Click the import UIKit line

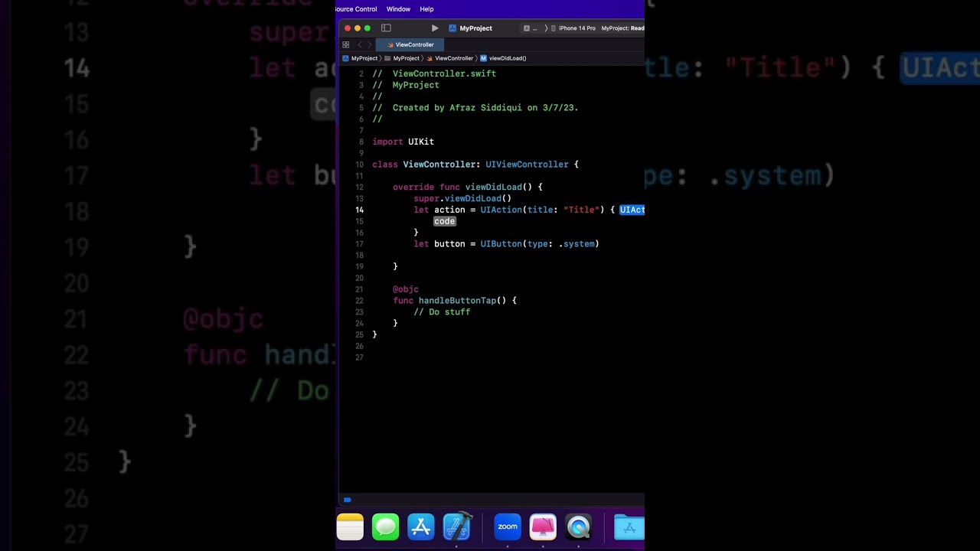tap(403, 142)
